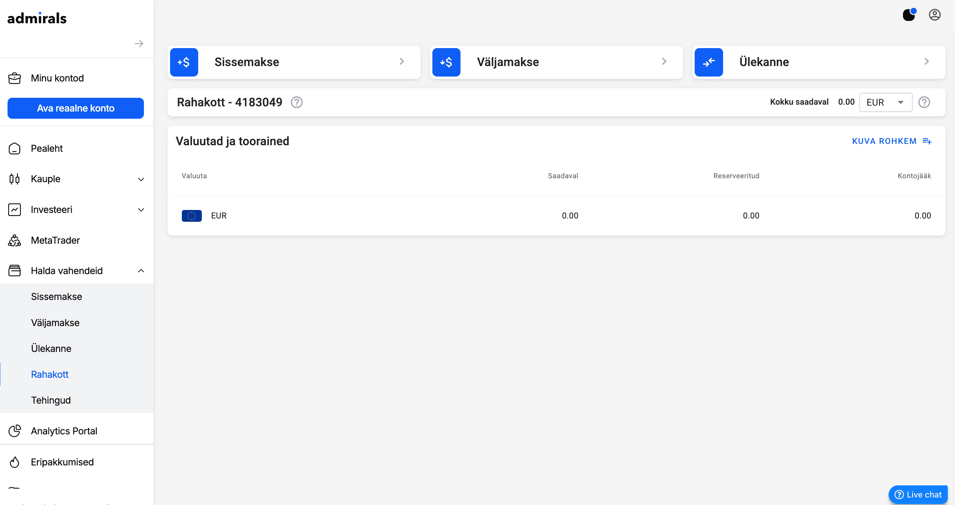
Task: Click the Ülekanne transfer arrows icon
Action: coord(708,62)
